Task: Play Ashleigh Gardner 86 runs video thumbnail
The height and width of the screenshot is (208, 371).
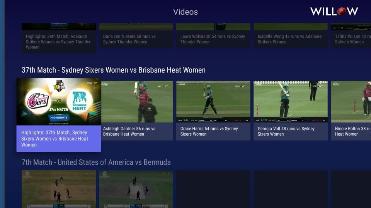Action: coord(136,102)
